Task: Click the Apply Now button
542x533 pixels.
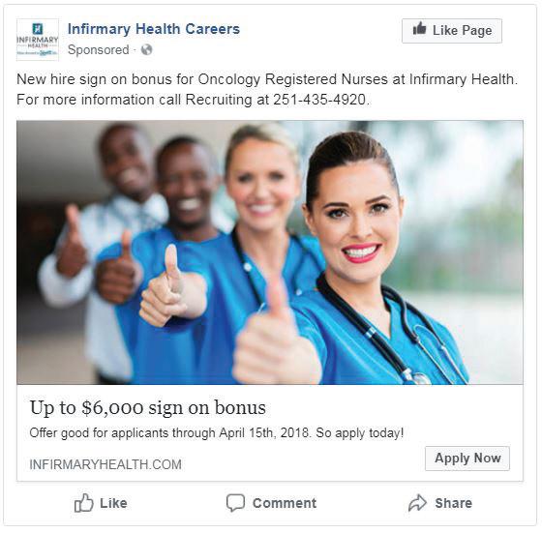Action: (x=467, y=459)
